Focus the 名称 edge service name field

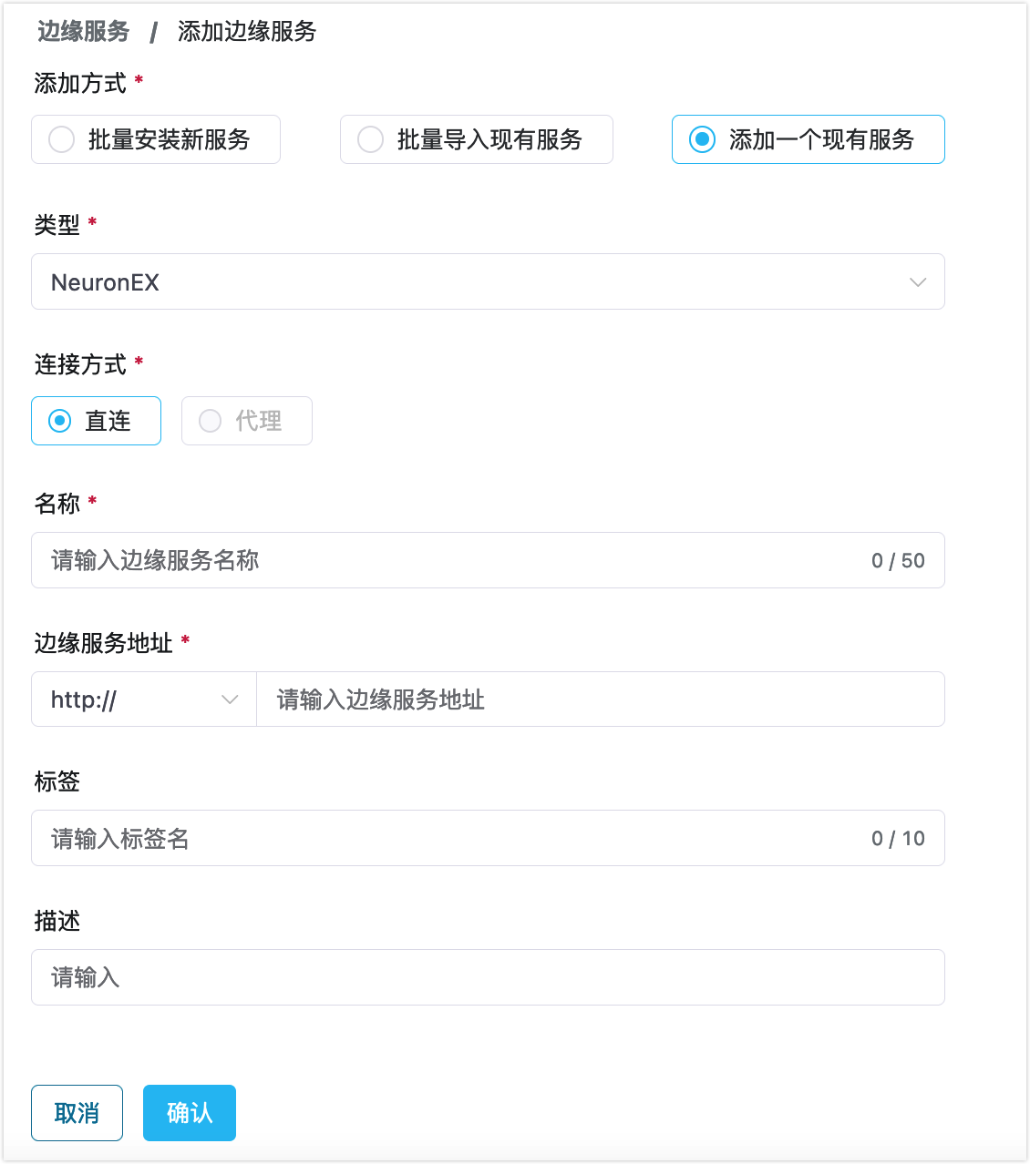point(447,560)
